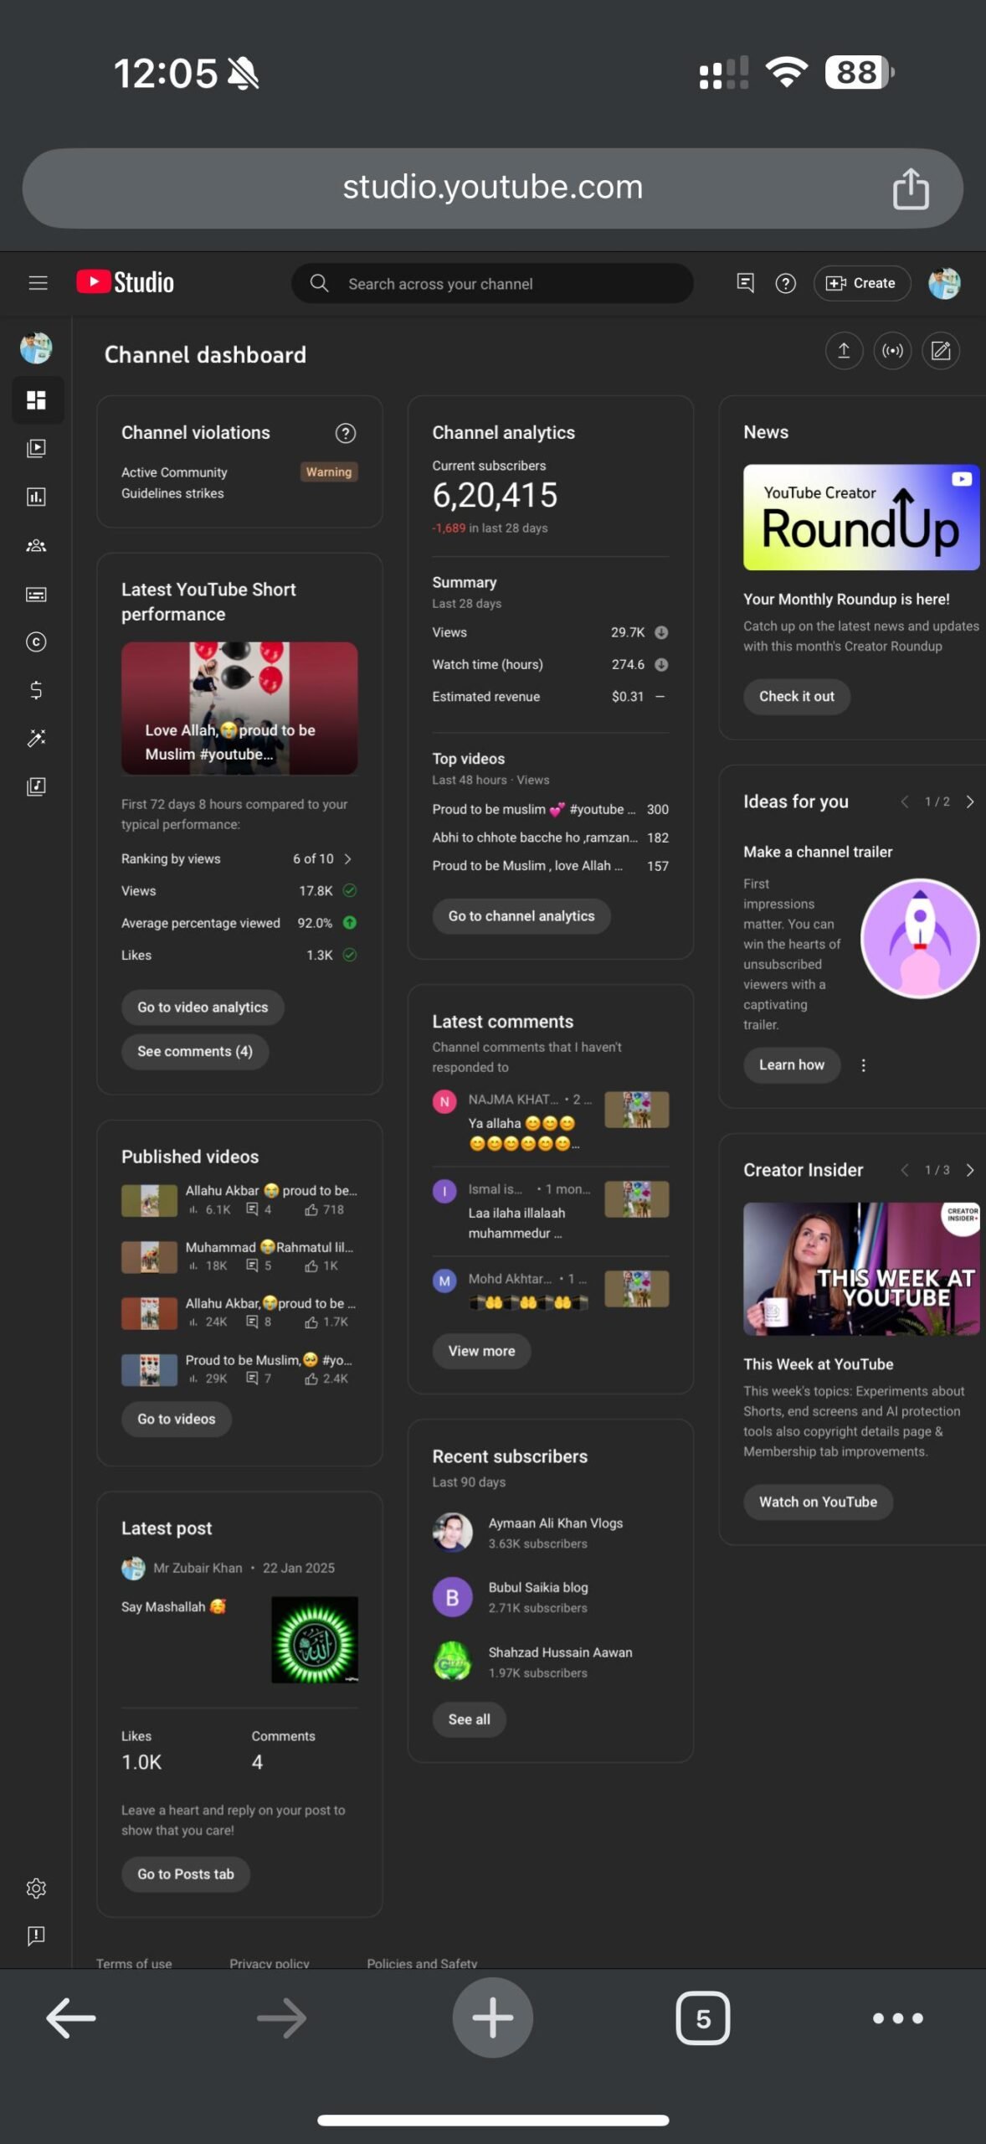The width and height of the screenshot is (986, 2144).
Task: Click Privacy policy footer link
Action: click(270, 1962)
